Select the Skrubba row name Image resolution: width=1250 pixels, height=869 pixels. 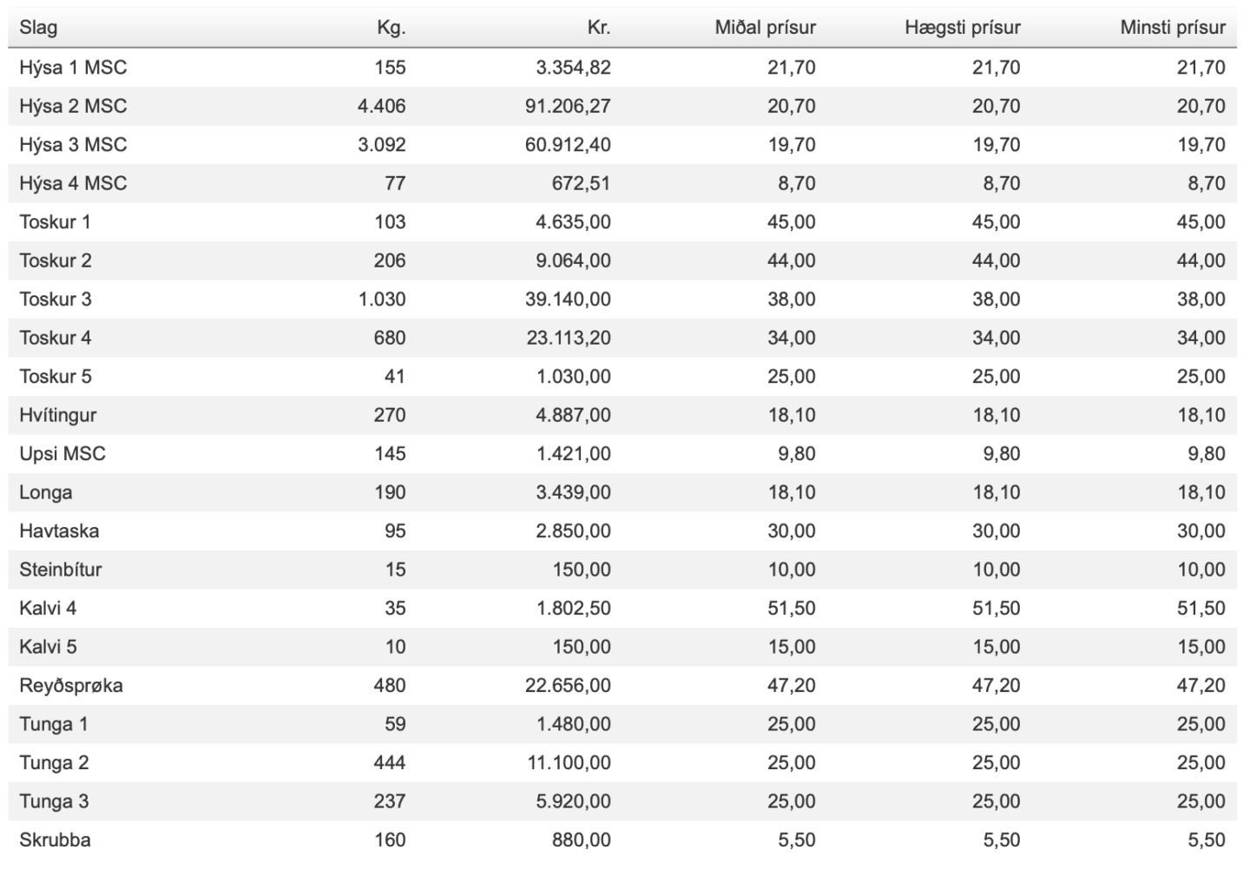click(x=55, y=840)
